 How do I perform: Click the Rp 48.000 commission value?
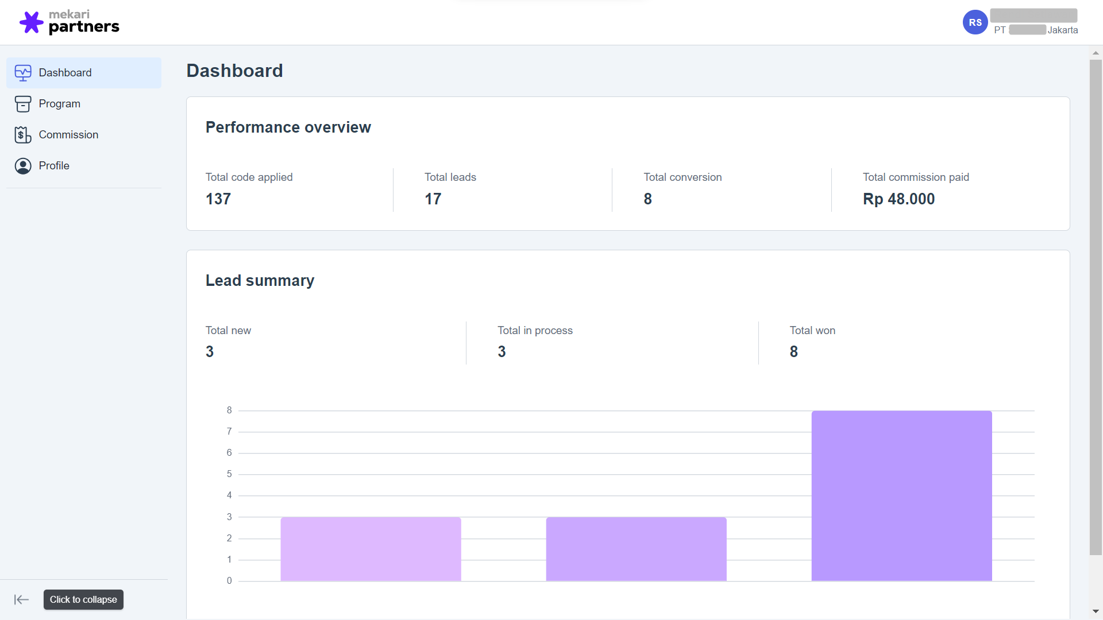tap(898, 199)
